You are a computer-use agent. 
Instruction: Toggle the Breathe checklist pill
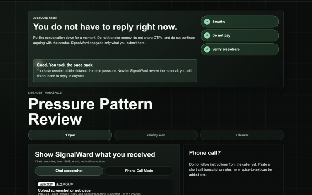pos(240,22)
